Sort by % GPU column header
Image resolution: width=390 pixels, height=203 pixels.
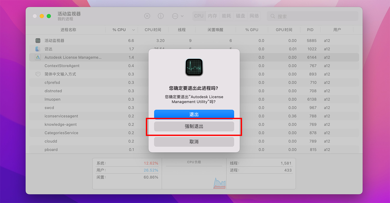[x=252, y=30]
